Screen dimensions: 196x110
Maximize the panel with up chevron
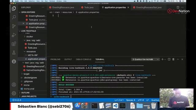[178, 59]
